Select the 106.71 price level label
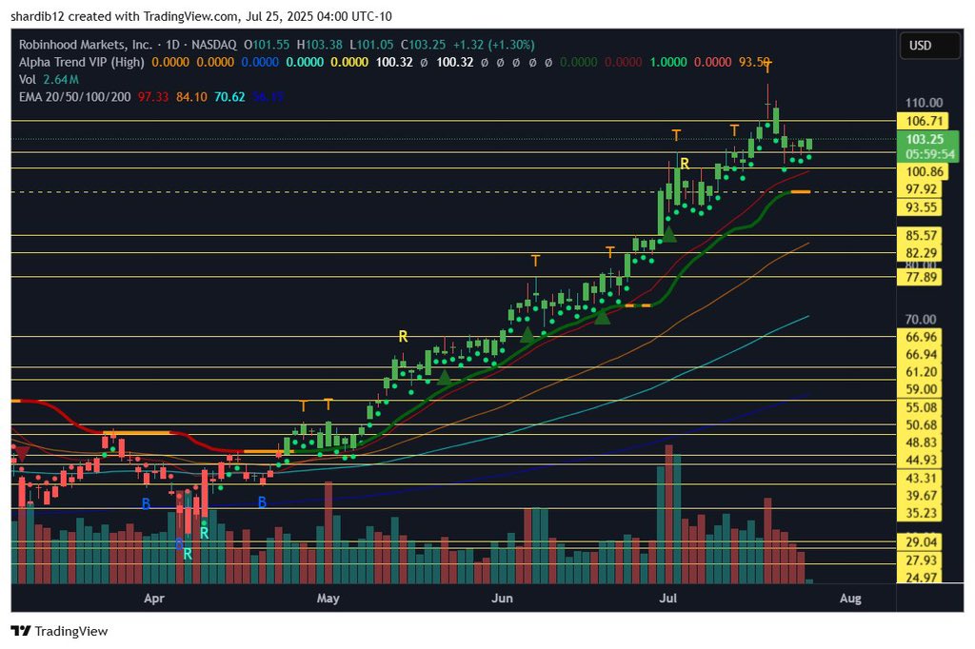 [x=924, y=121]
